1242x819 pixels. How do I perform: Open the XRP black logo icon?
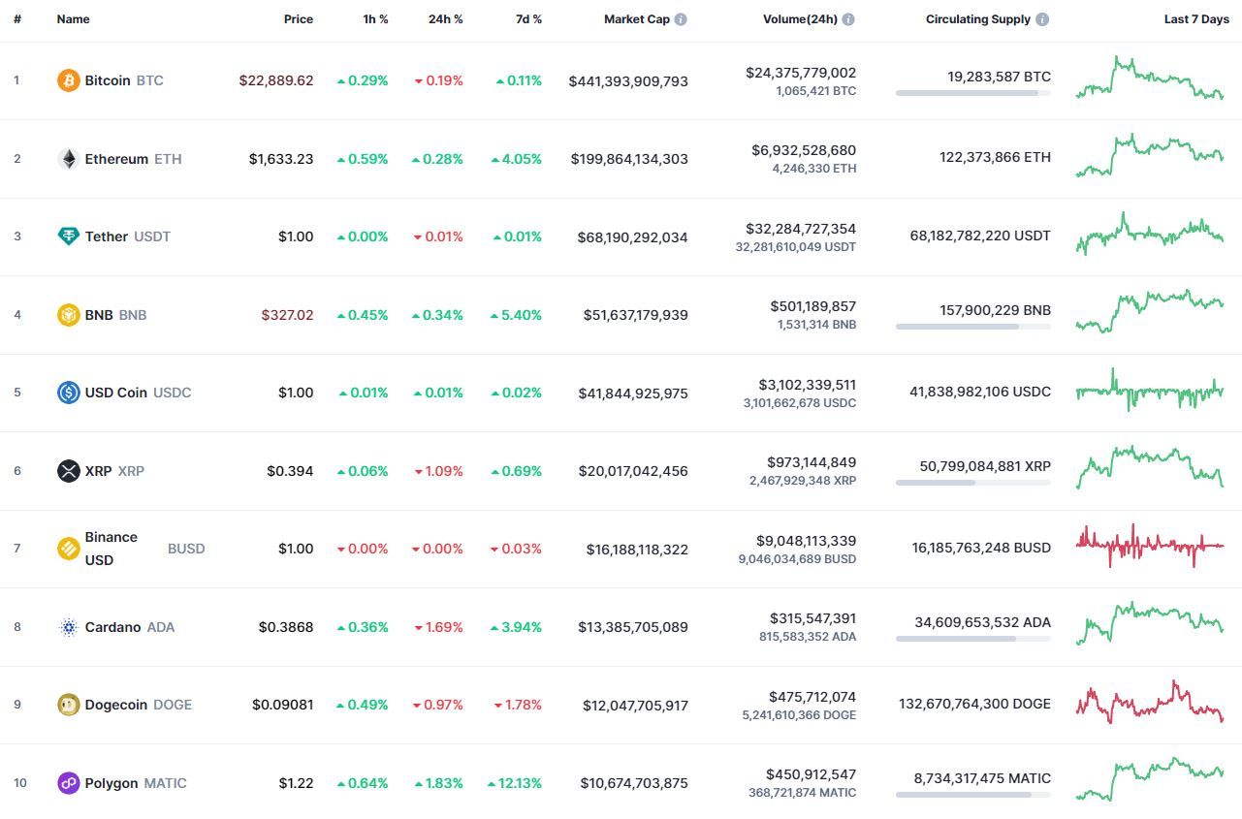click(68, 471)
